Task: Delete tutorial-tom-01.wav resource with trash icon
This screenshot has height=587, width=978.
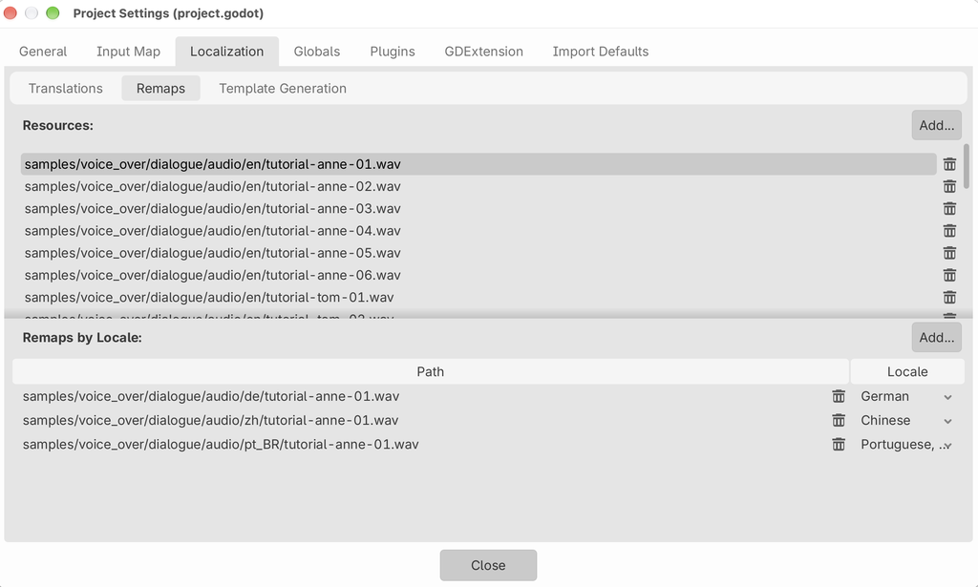Action: (x=949, y=297)
